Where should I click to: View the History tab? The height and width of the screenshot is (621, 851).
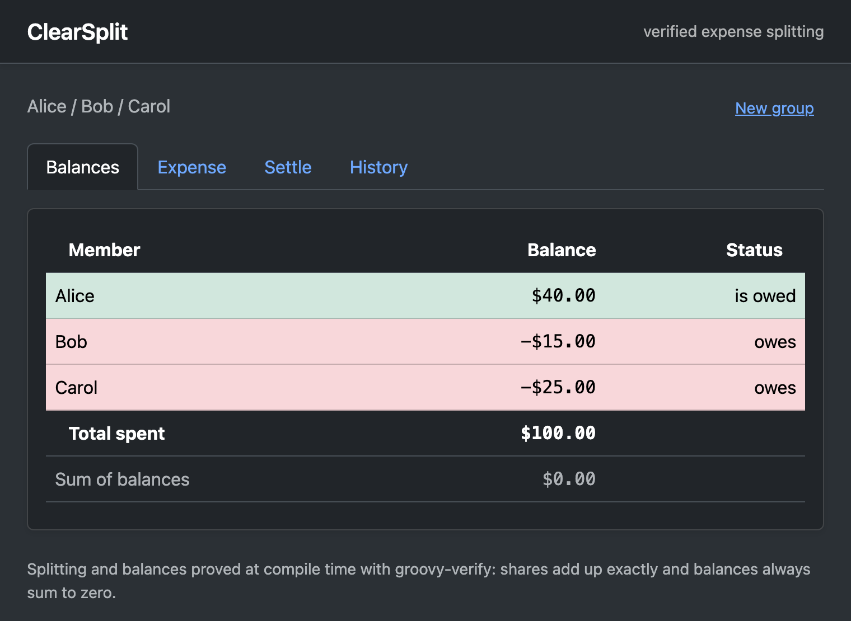pos(378,167)
